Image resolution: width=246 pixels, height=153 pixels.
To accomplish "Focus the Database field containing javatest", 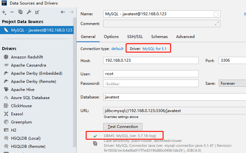I will 175,97.
